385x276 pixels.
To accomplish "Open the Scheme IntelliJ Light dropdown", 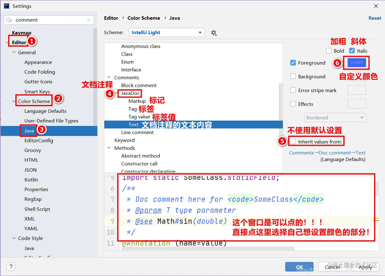I will (166, 33).
